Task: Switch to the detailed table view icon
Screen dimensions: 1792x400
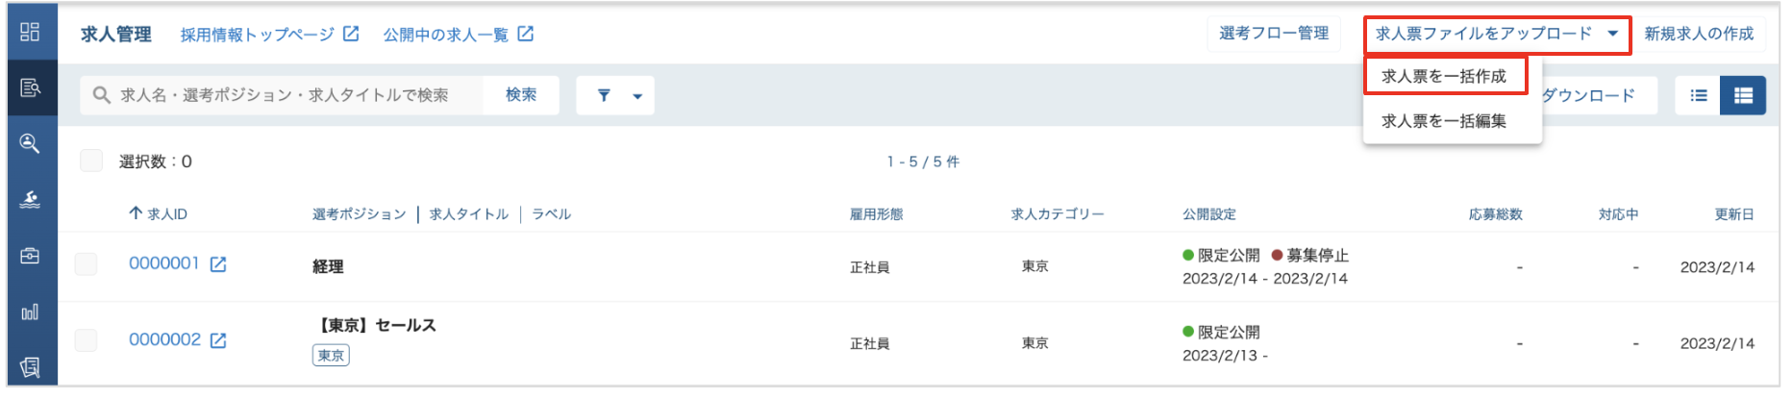Action: pyautogui.click(x=1743, y=95)
